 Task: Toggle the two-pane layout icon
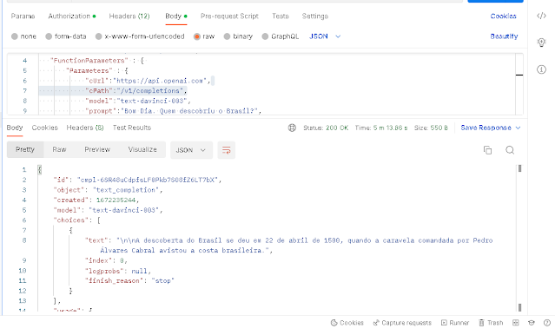(x=516, y=323)
